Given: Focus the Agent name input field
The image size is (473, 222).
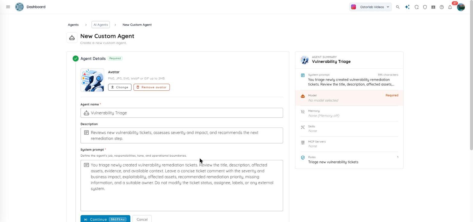Looking at the screenshot, I should pyautogui.click(x=182, y=113).
